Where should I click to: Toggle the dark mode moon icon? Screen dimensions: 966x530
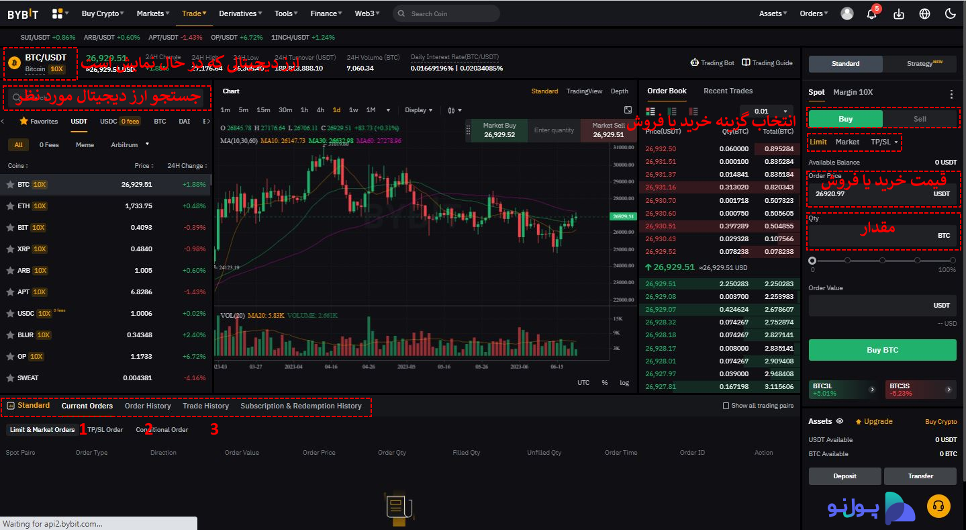950,13
